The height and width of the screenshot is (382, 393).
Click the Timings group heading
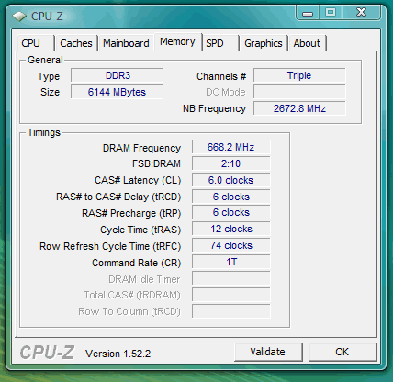(x=44, y=133)
